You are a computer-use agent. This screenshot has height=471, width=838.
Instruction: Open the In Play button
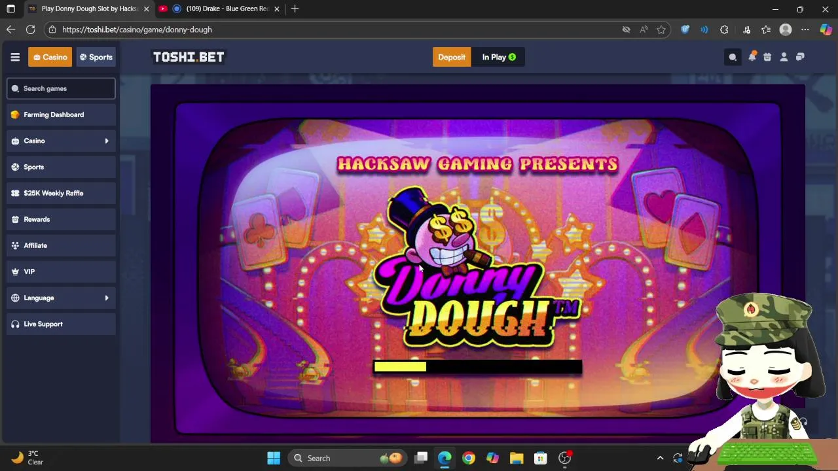(499, 57)
